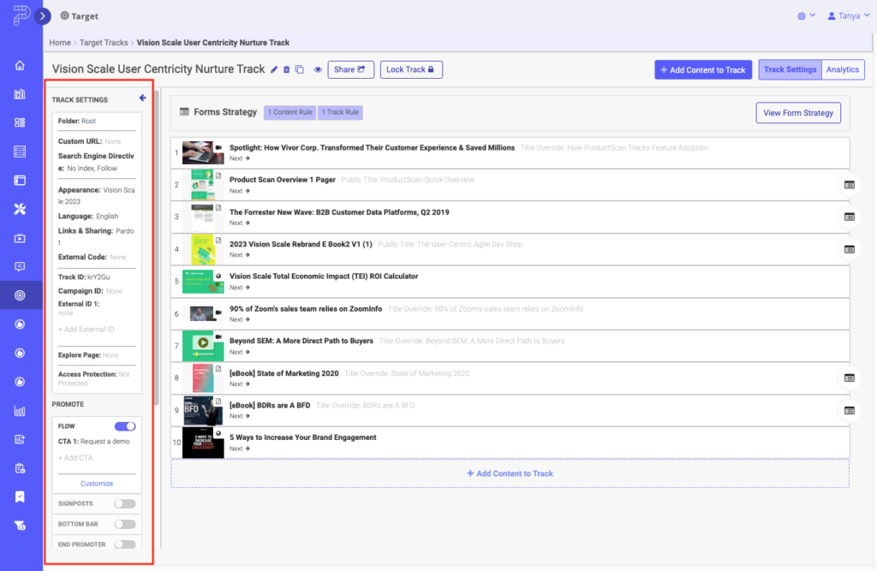Open form icon for State of Marketing 2020 row
The height and width of the screenshot is (571, 877).
[x=849, y=378]
